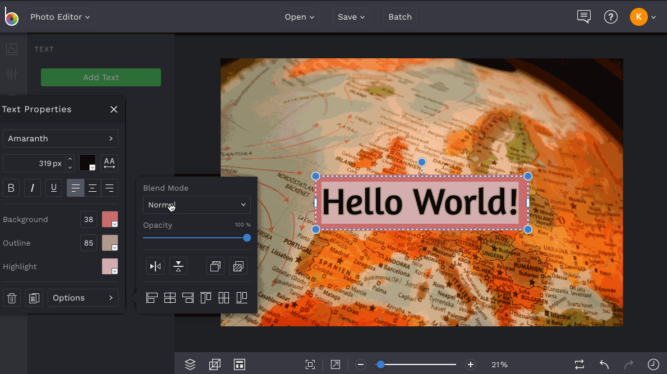
Task: Align layer to bottom edge
Action: coord(242,298)
